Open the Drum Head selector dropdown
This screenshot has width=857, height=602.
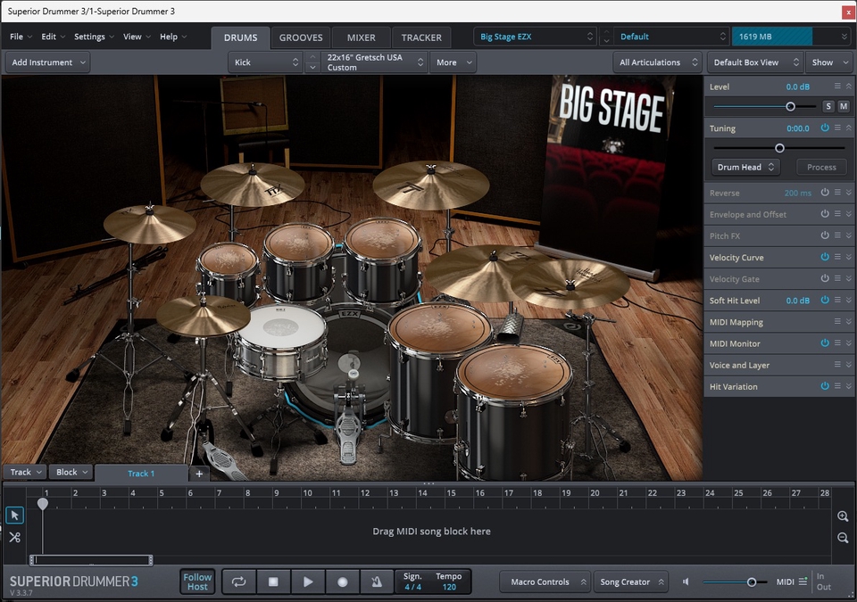coord(745,167)
